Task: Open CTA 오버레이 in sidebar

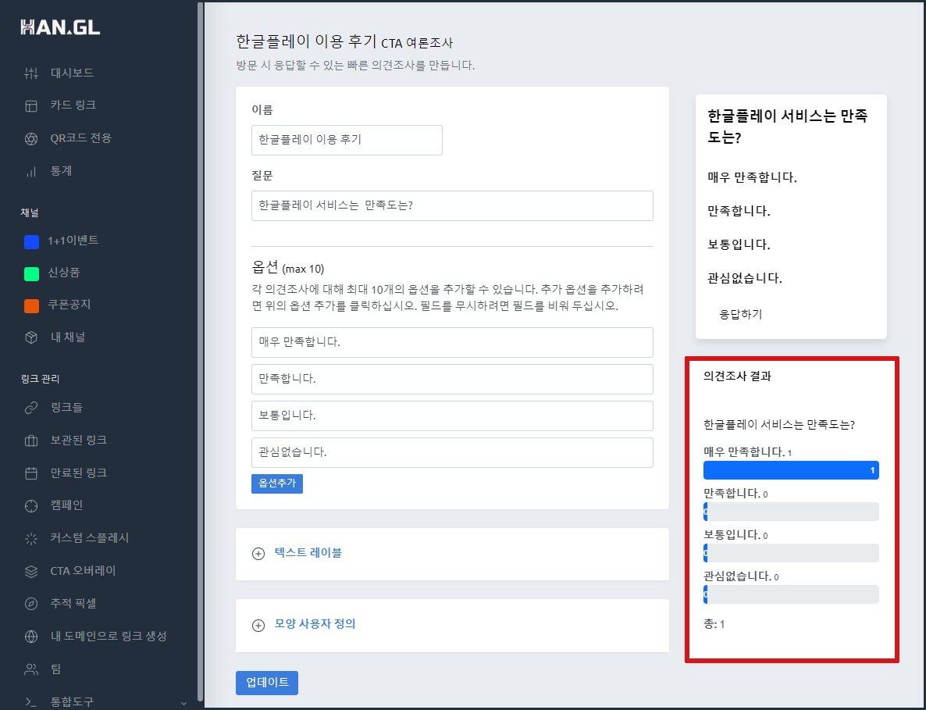Action: tap(84, 571)
